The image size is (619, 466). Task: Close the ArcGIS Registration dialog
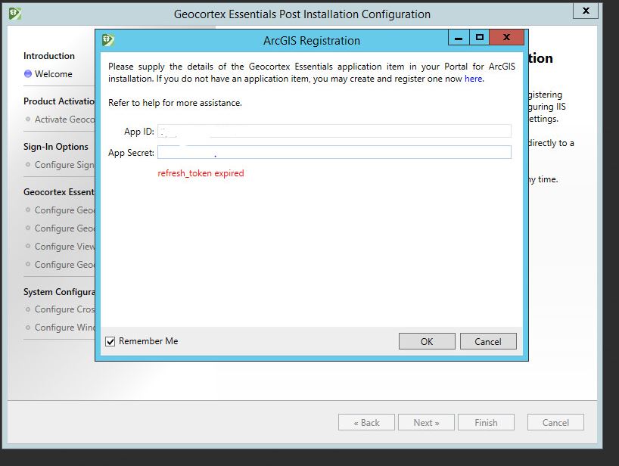pyautogui.click(x=506, y=38)
